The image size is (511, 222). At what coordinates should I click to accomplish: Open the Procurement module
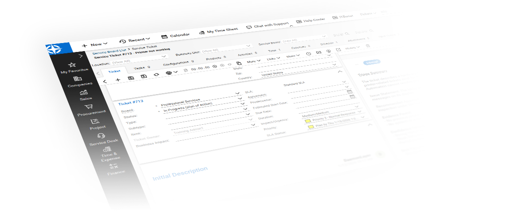[90, 110]
